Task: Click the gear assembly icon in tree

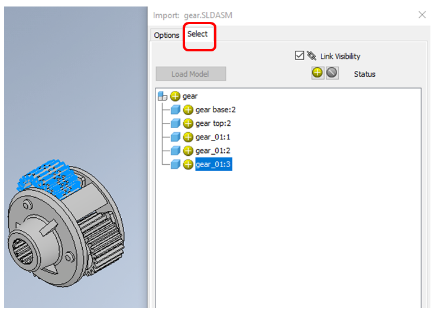Action: tap(163, 96)
